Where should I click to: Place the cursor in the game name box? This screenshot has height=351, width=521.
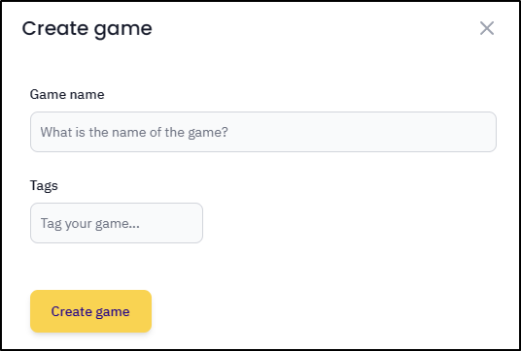coord(263,132)
